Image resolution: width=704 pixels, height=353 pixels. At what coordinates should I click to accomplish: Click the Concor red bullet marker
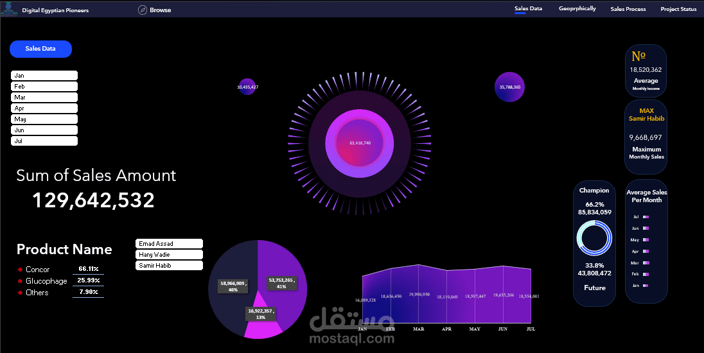point(20,270)
